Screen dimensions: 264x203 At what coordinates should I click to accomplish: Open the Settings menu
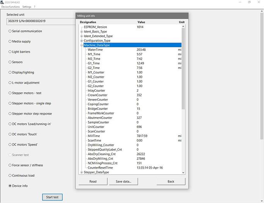click(27, 7)
